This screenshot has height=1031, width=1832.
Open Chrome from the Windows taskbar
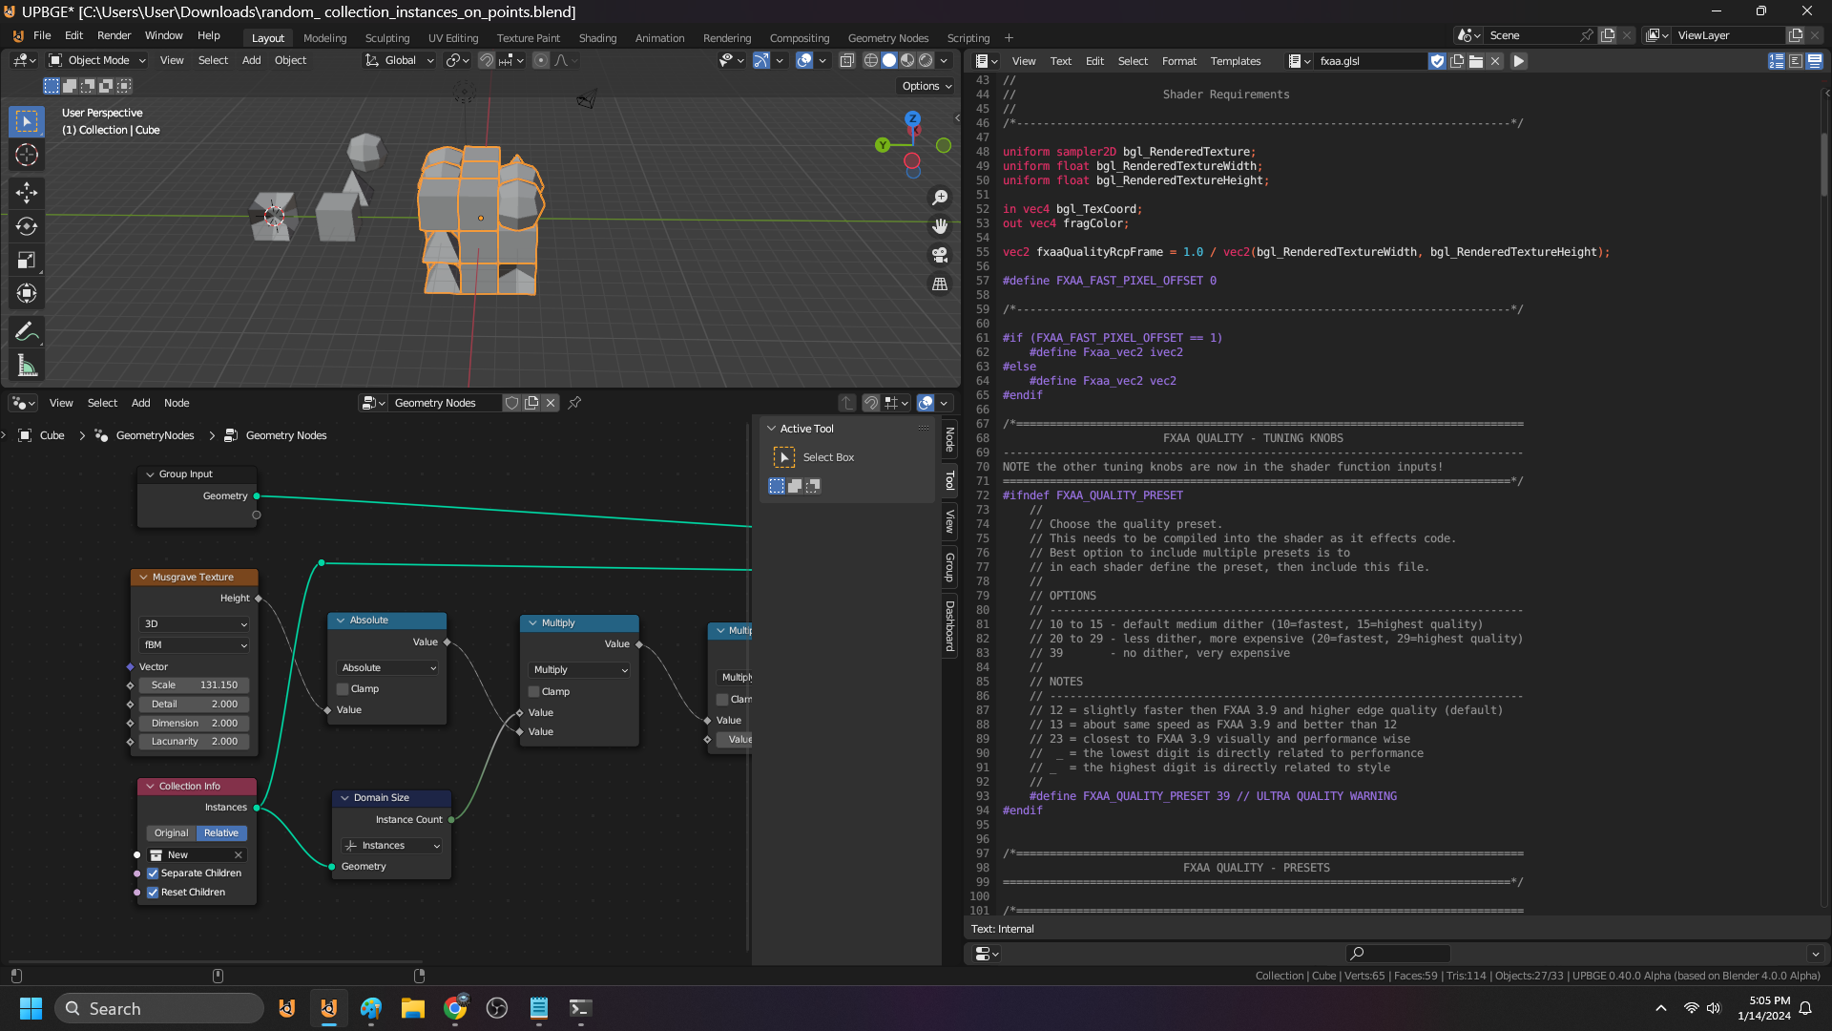(x=455, y=1008)
